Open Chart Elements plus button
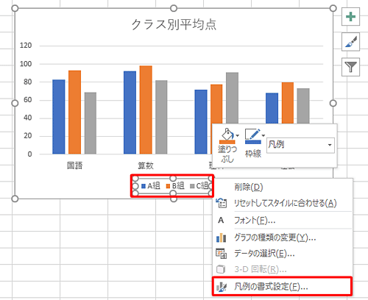Image resolution: width=368 pixels, height=300 pixels. click(x=350, y=17)
